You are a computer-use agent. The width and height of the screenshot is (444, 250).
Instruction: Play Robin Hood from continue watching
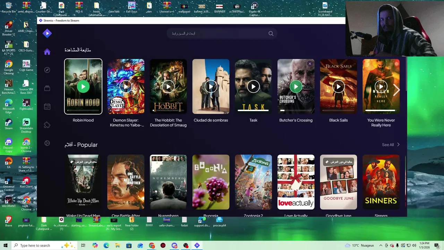click(x=83, y=86)
